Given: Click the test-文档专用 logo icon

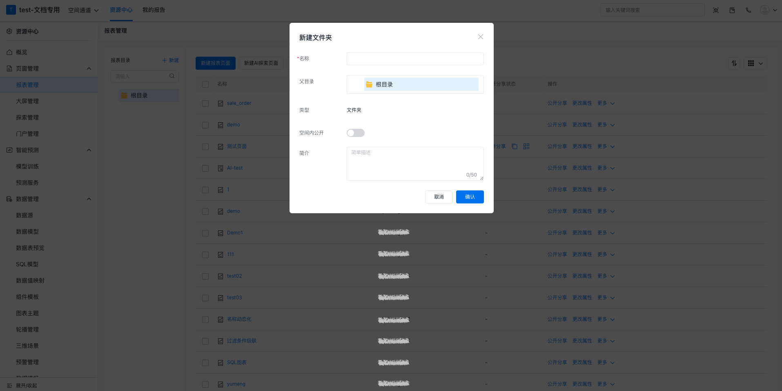Looking at the screenshot, I should [x=11, y=10].
